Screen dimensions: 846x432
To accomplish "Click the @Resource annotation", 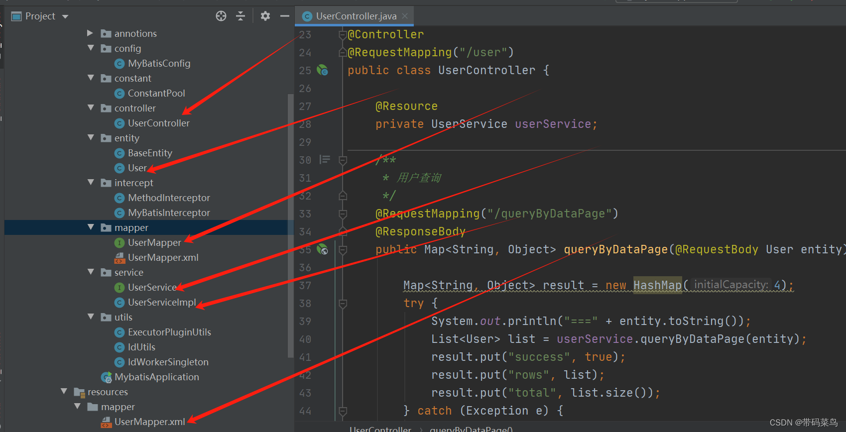I will [x=406, y=106].
